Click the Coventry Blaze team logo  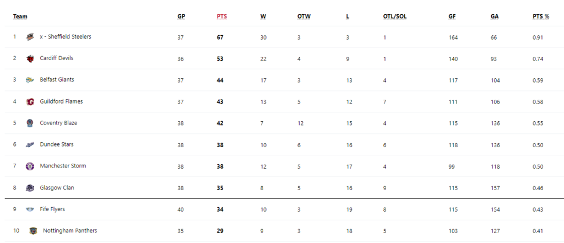coord(30,123)
